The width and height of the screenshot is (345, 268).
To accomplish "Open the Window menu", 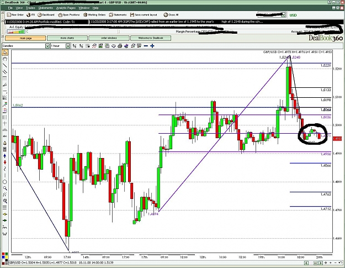I will point(84,8).
